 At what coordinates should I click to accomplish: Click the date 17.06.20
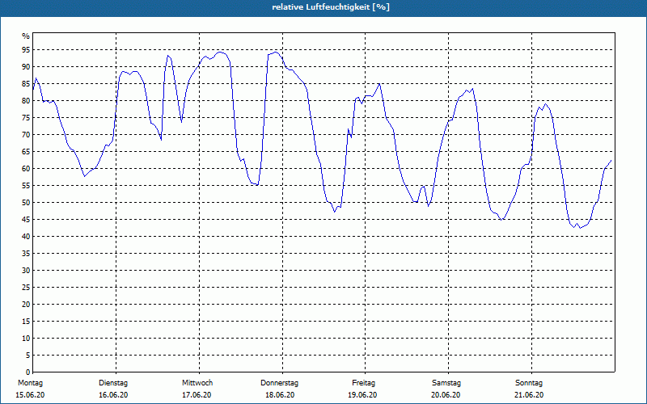coord(197,395)
